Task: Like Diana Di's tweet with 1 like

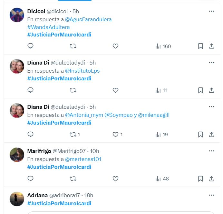Action: (x=115, y=134)
